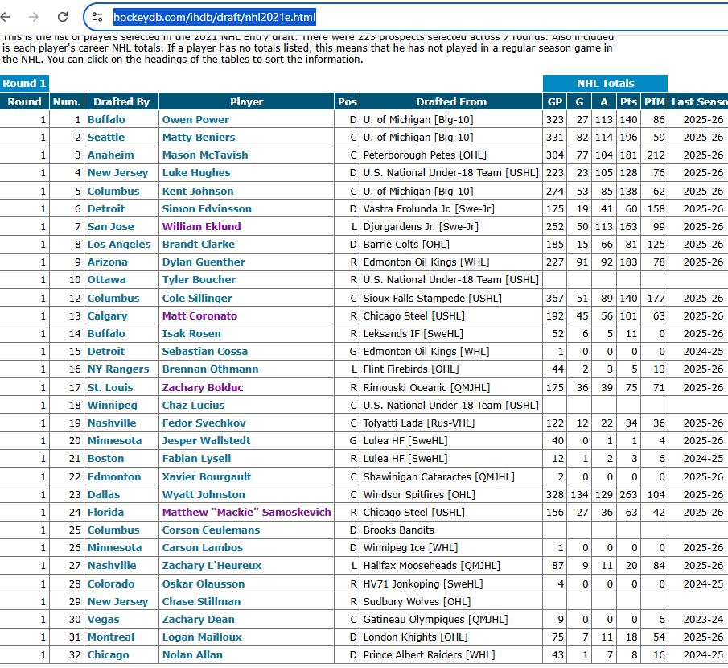Viewport: 728px width, 668px height.
Task: Open Cole Sillinger player link
Action: (x=197, y=299)
